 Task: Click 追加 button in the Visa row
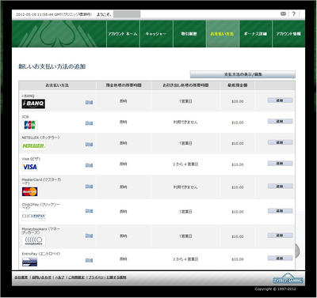(280, 164)
